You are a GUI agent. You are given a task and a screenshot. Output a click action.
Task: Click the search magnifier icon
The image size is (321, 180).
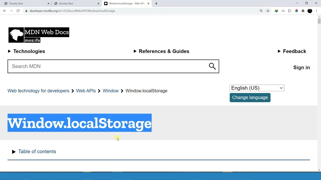click(212, 66)
